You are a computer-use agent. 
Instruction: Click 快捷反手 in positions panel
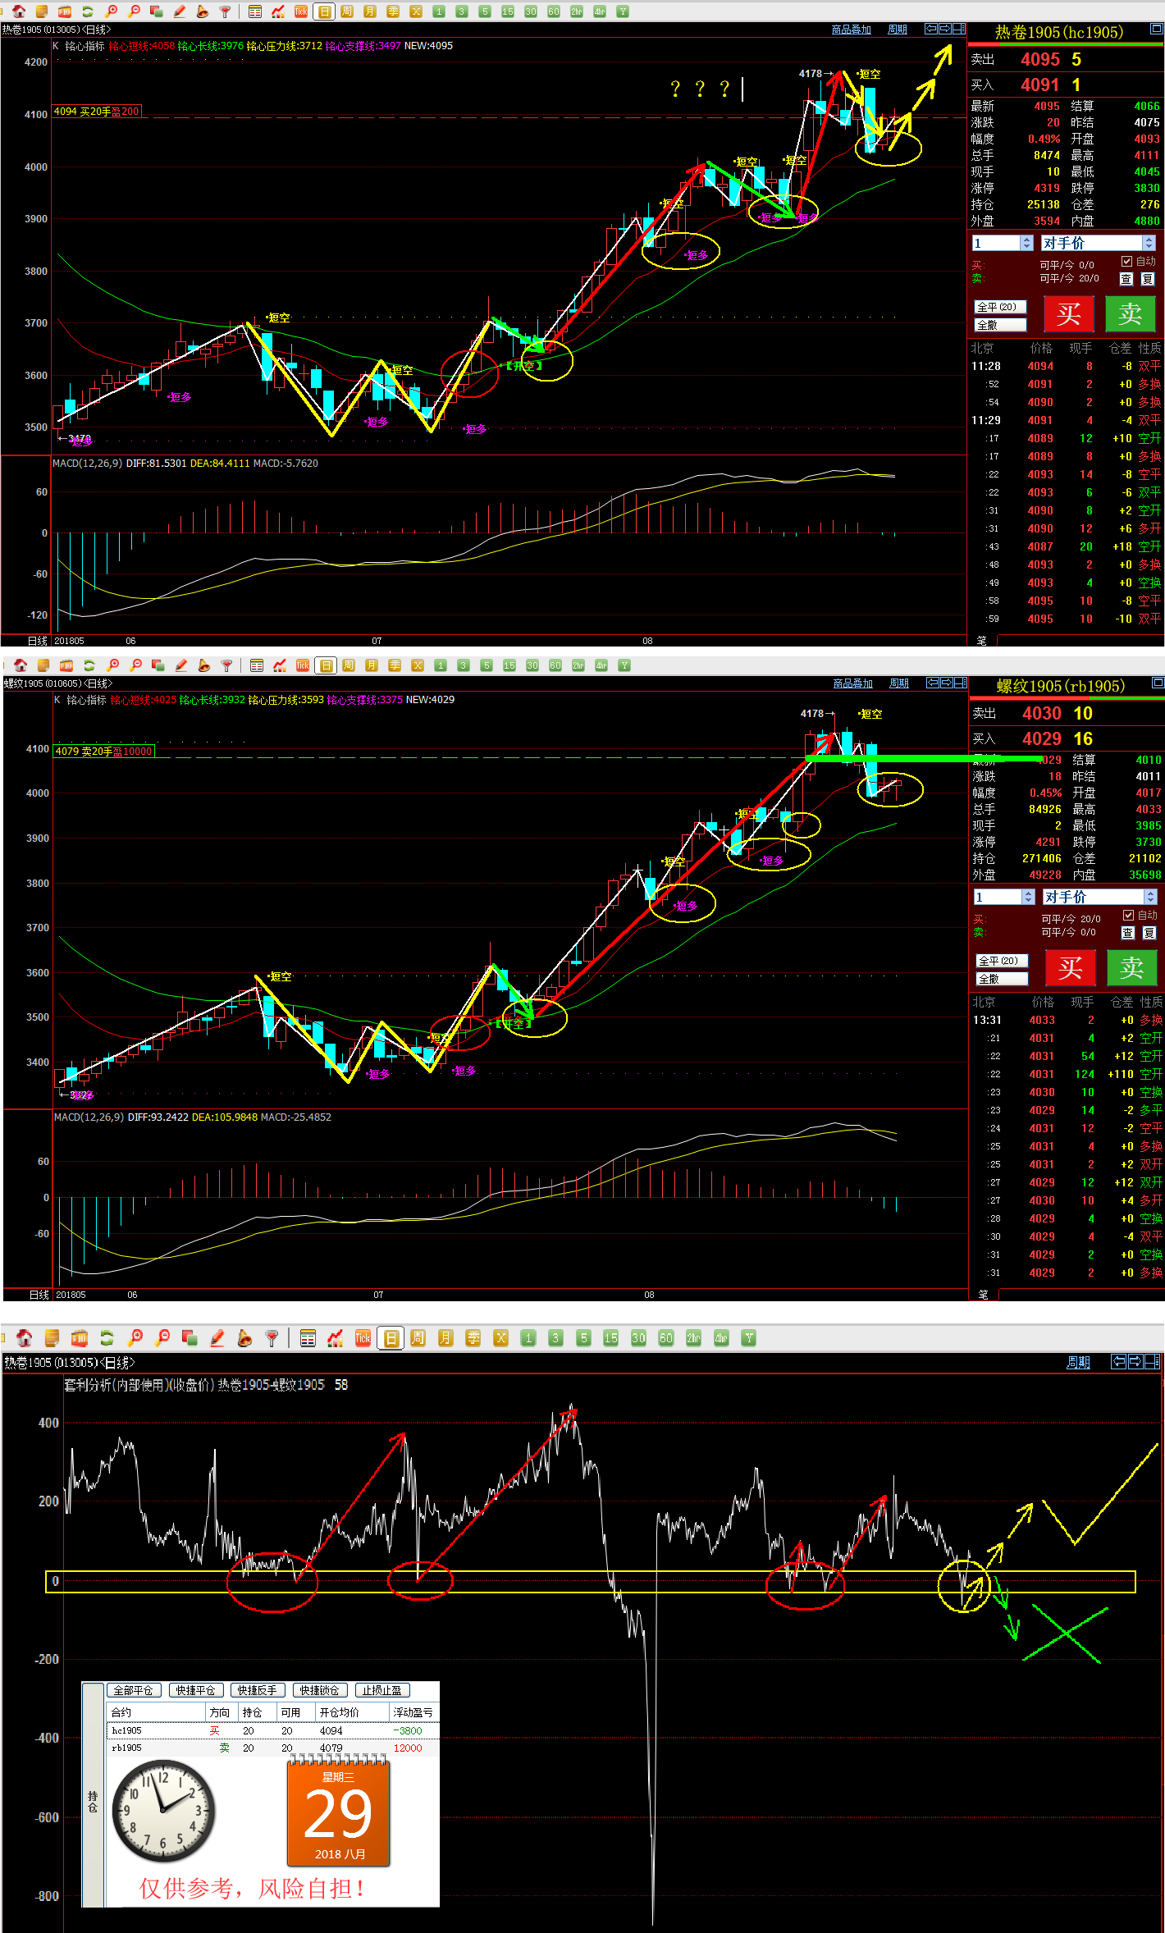[258, 1690]
